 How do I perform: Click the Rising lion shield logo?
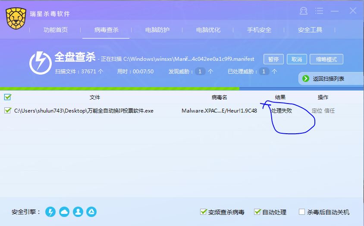tap(16, 18)
